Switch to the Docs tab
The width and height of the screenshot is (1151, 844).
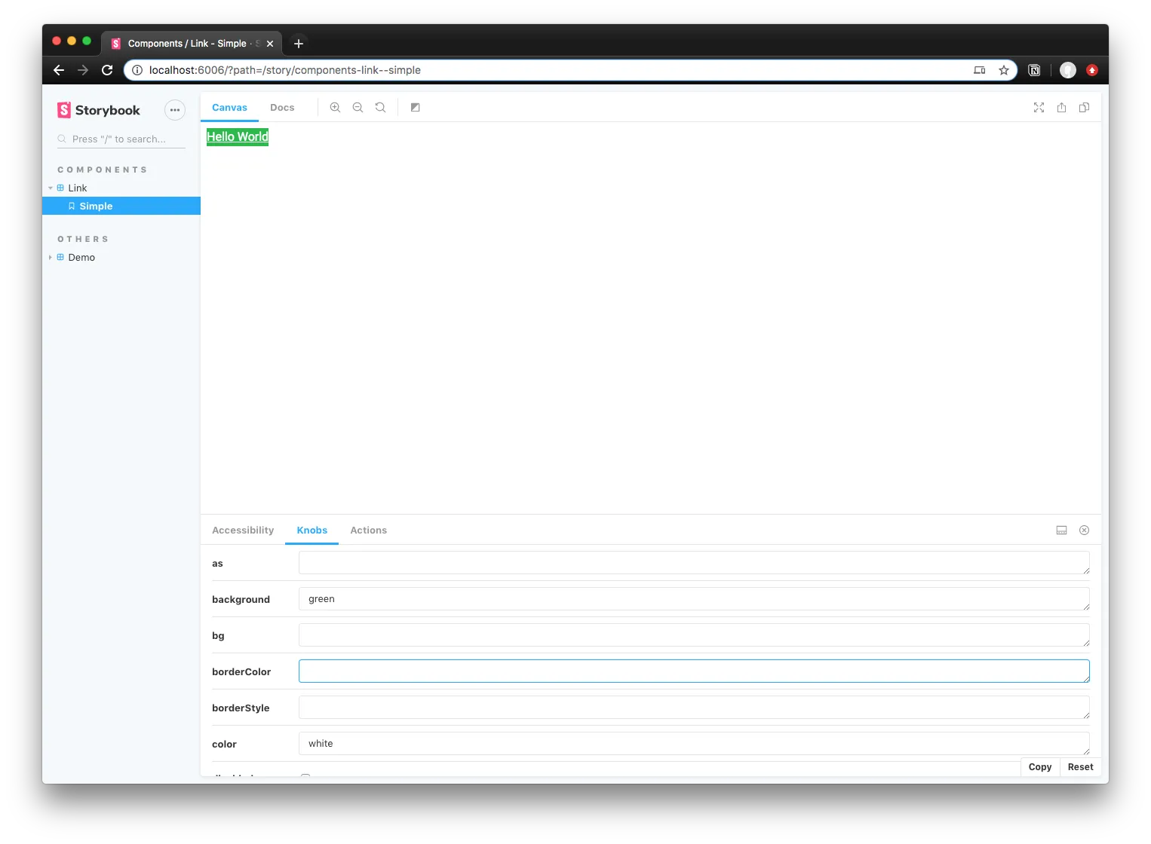(282, 108)
